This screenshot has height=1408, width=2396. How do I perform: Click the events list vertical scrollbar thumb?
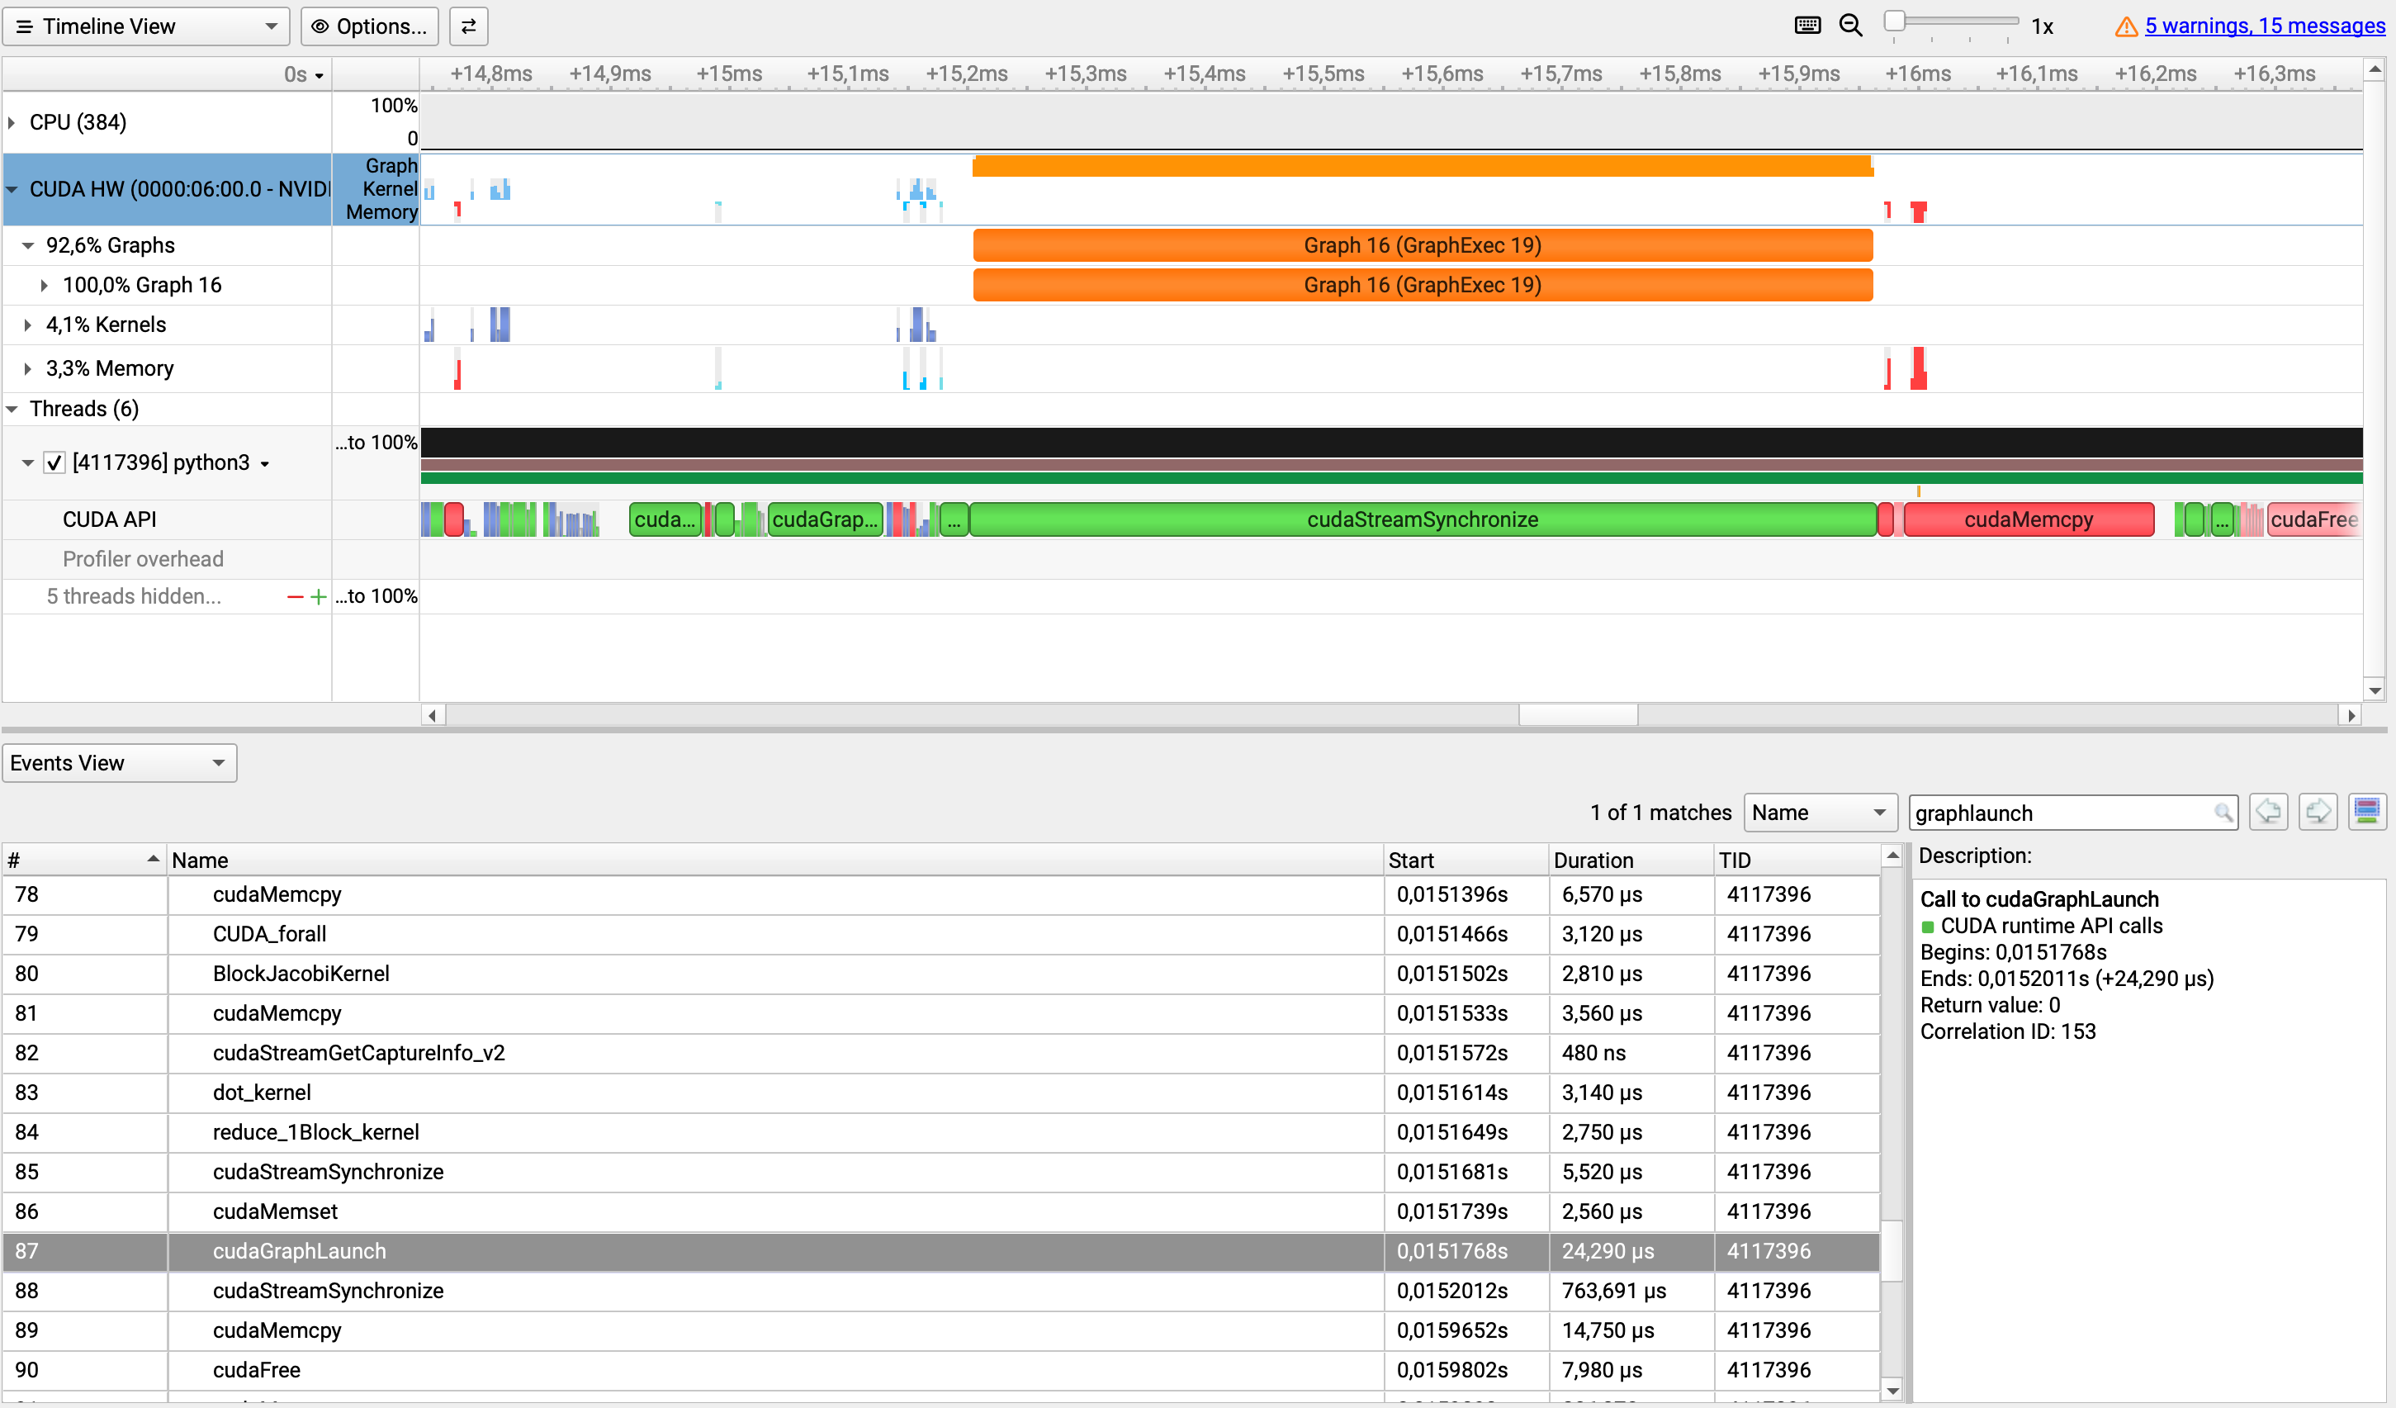coord(1892,1251)
